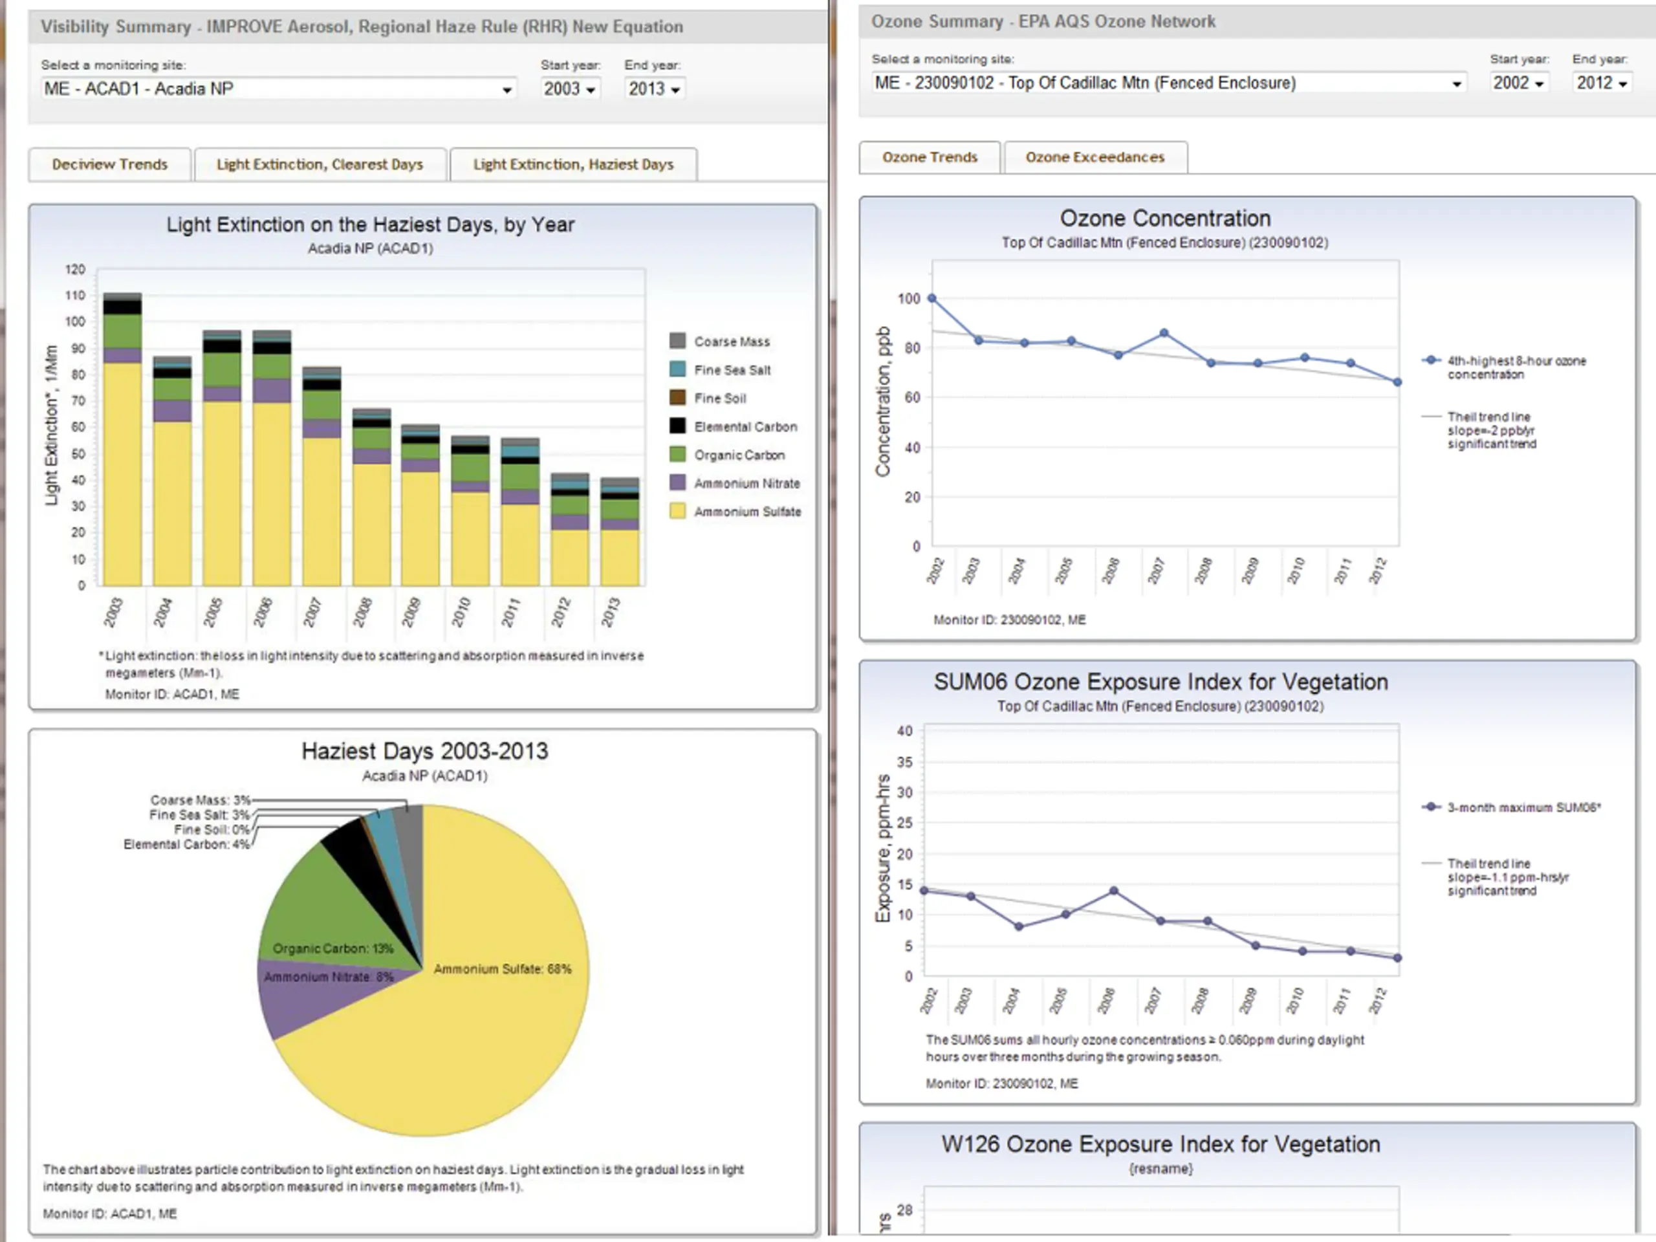Click the 3-month maximum SUM06 legend marker
Viewport: 1656px width, 1242px height.
(x=1432, y=807)
